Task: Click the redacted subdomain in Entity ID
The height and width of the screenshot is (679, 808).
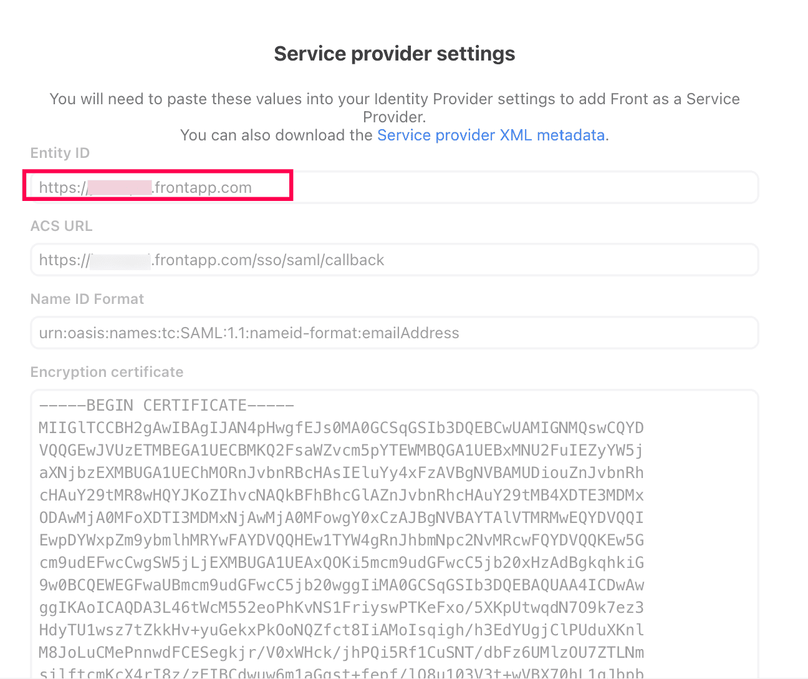Action: tap(120, 187)
